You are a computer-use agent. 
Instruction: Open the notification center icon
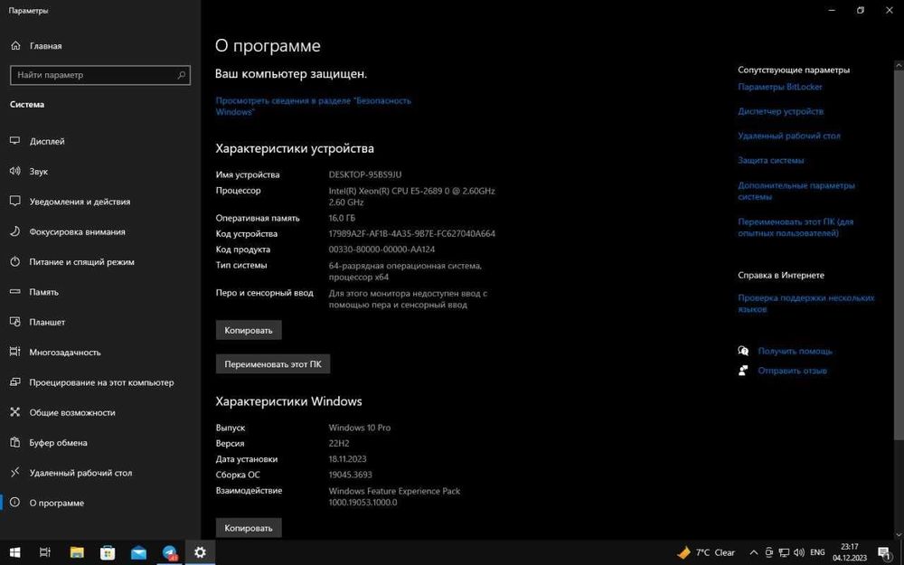click(884, 552)
